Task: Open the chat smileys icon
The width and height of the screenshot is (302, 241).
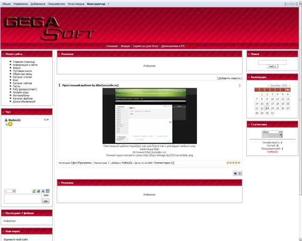Action: coord(39,191)
